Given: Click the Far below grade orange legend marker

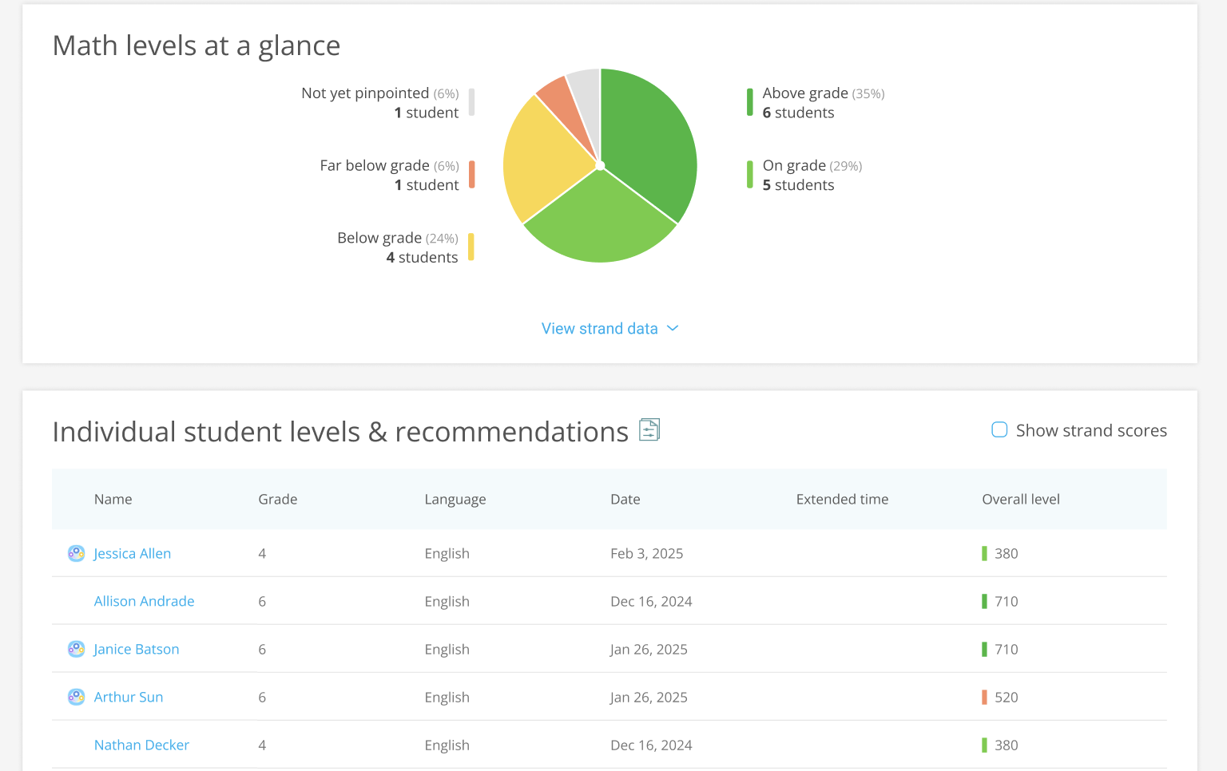Looking at the screenshot, I should [x=472, y=174].
